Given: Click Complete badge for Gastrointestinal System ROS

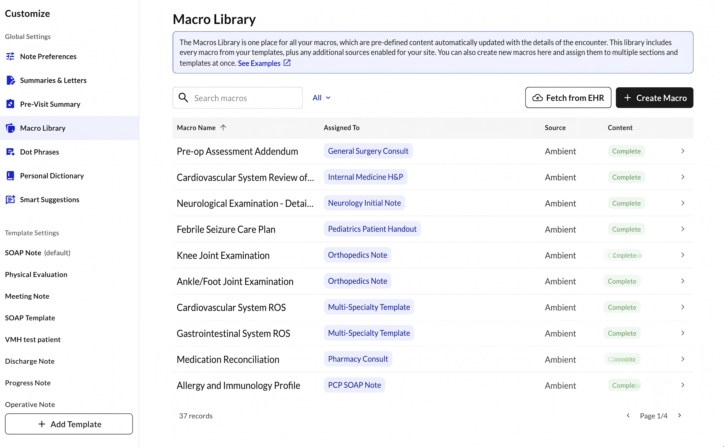Looking at the screenshot, I should [622, 333].
